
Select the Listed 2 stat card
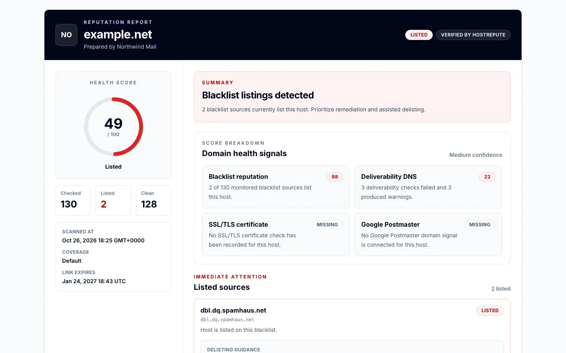point(113,200)
